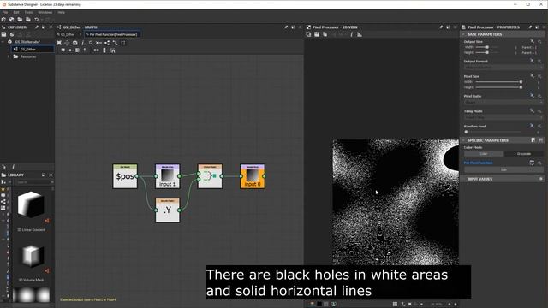Viewport: 548px width, 308px height.
Task: Open the Output Format dropdown
Action: coord(503,68)
